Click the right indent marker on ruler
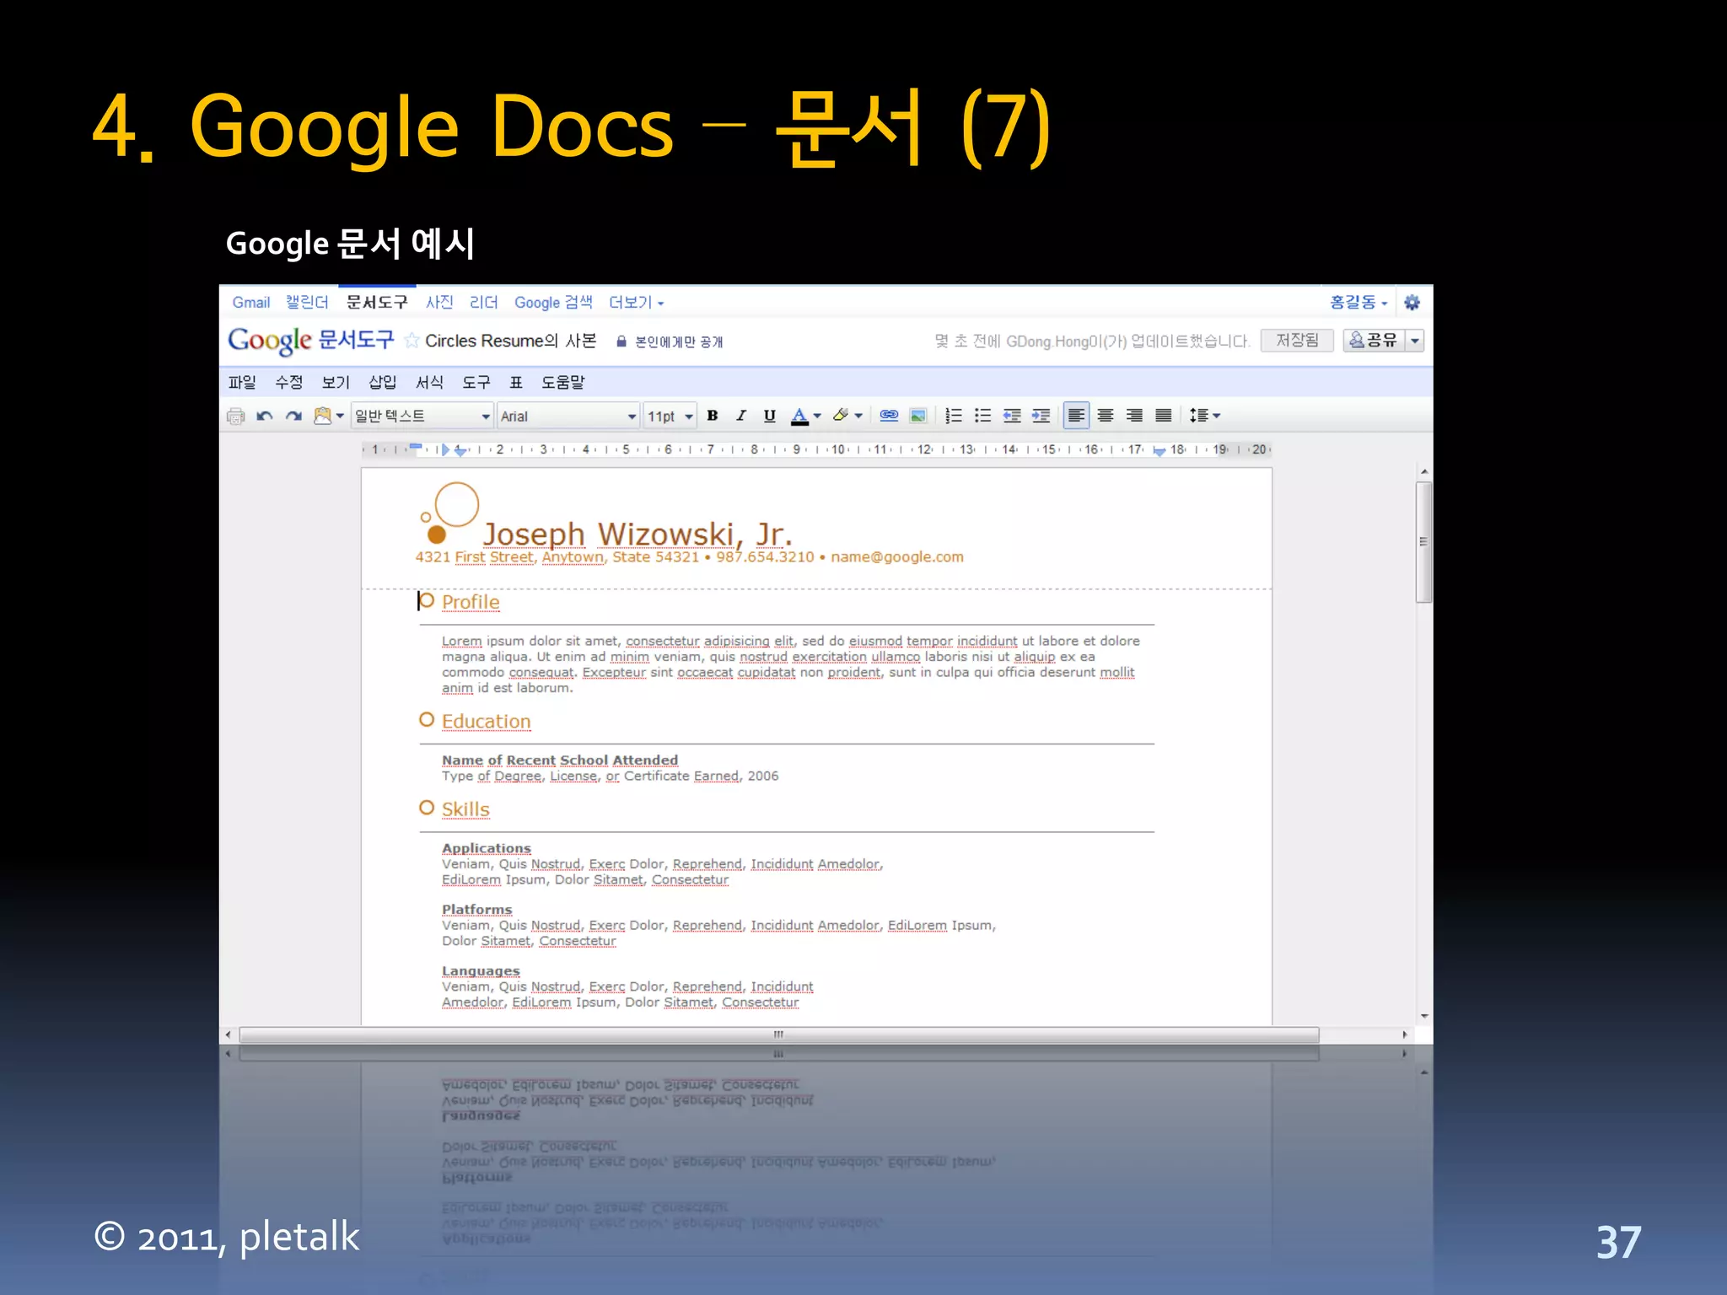This screenshot has height=1295, width=1727. pyautogui.click(x=1159, y=451)
